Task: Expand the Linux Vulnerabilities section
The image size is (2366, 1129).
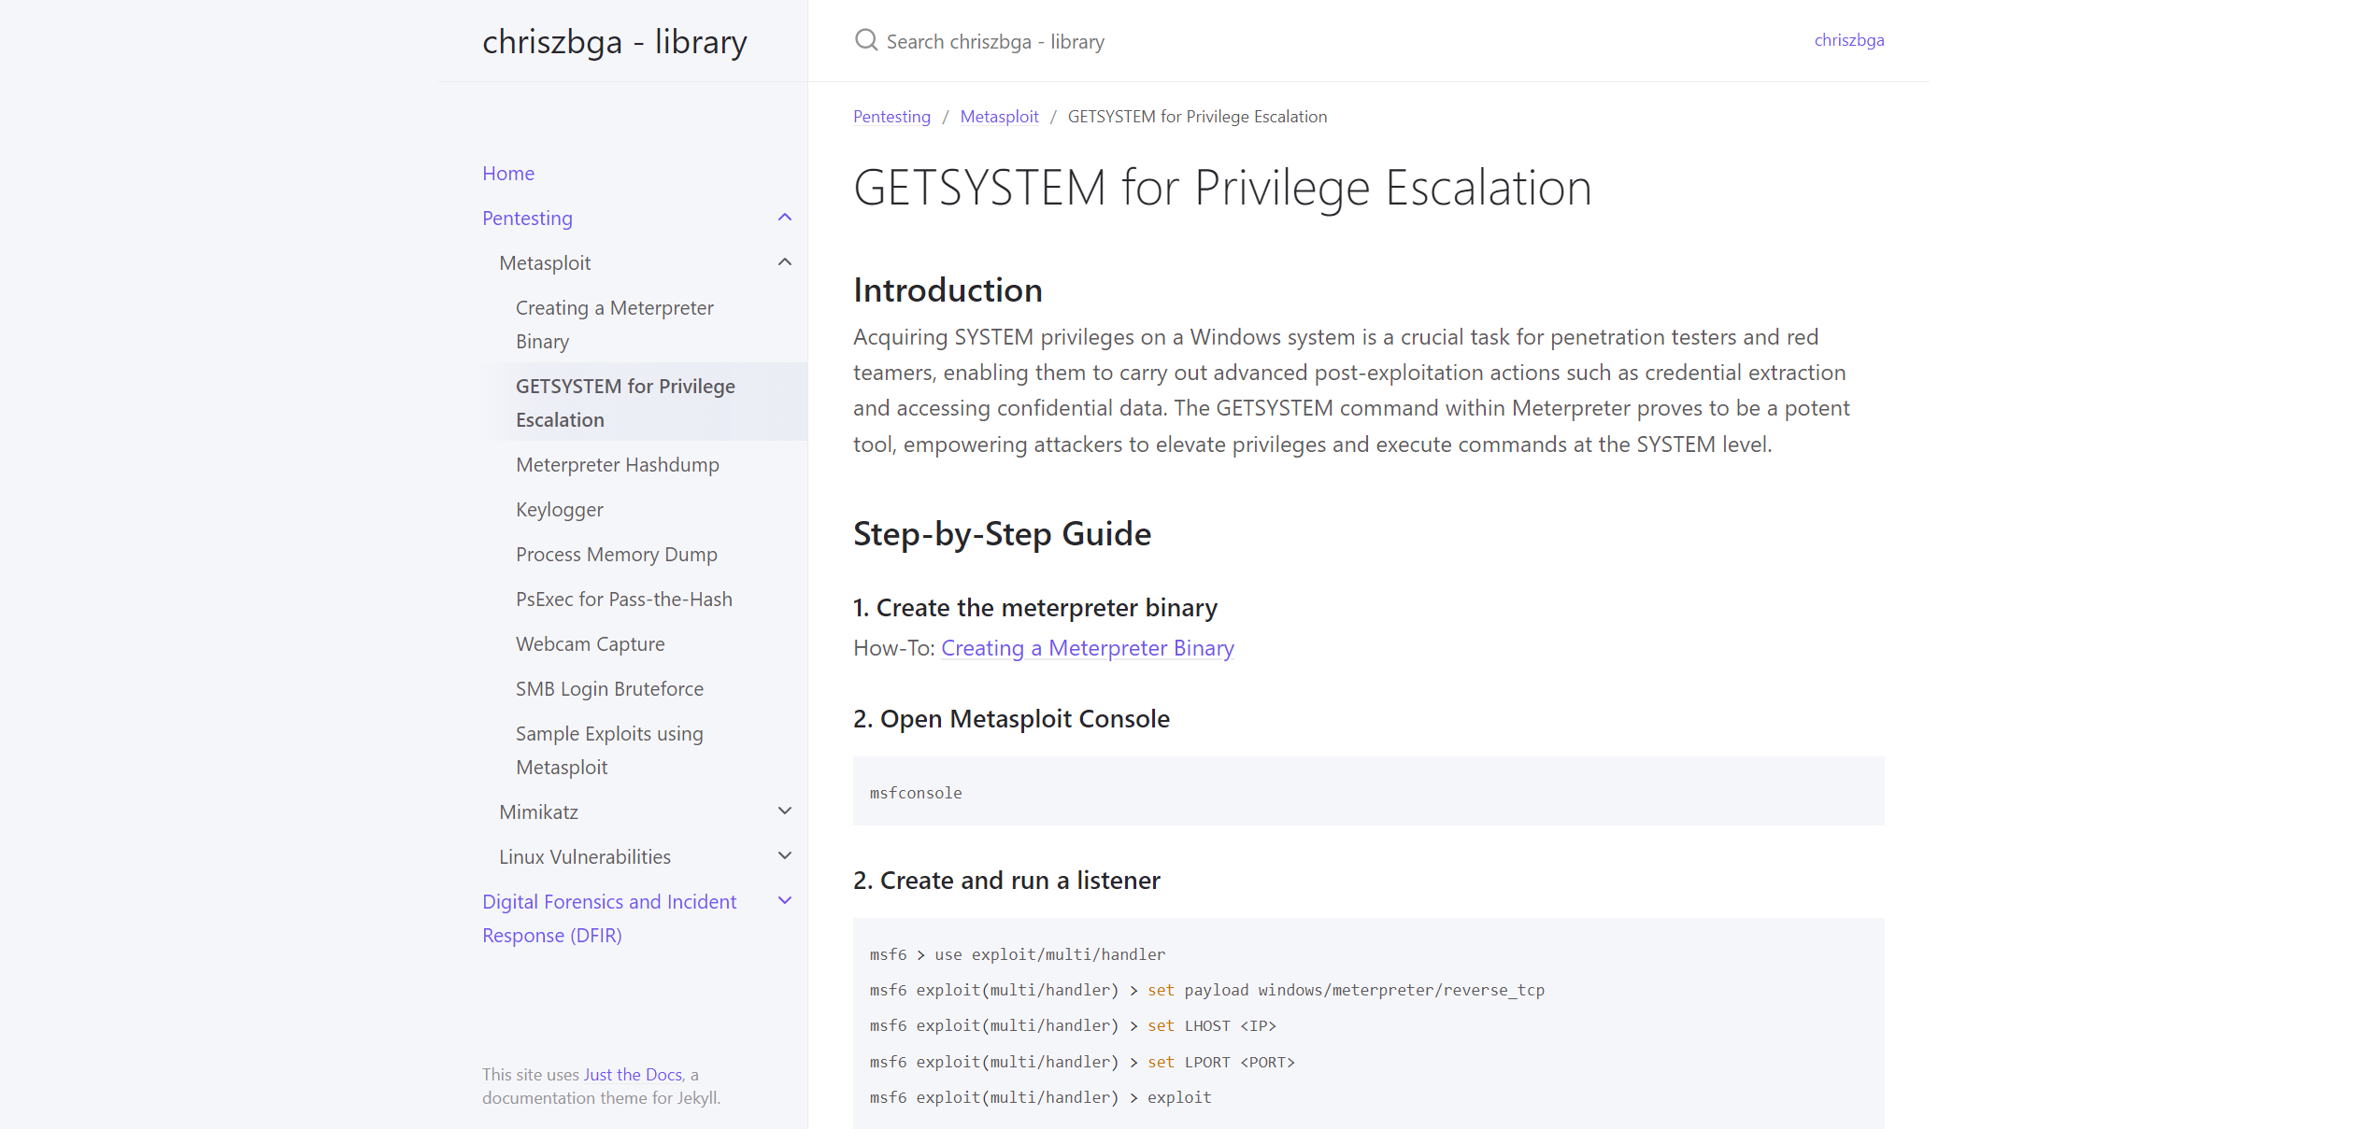Action: 784,855
